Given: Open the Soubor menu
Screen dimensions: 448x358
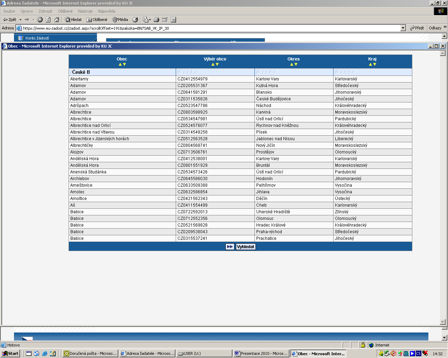Looking at the screenshot, I should (9, 11).
